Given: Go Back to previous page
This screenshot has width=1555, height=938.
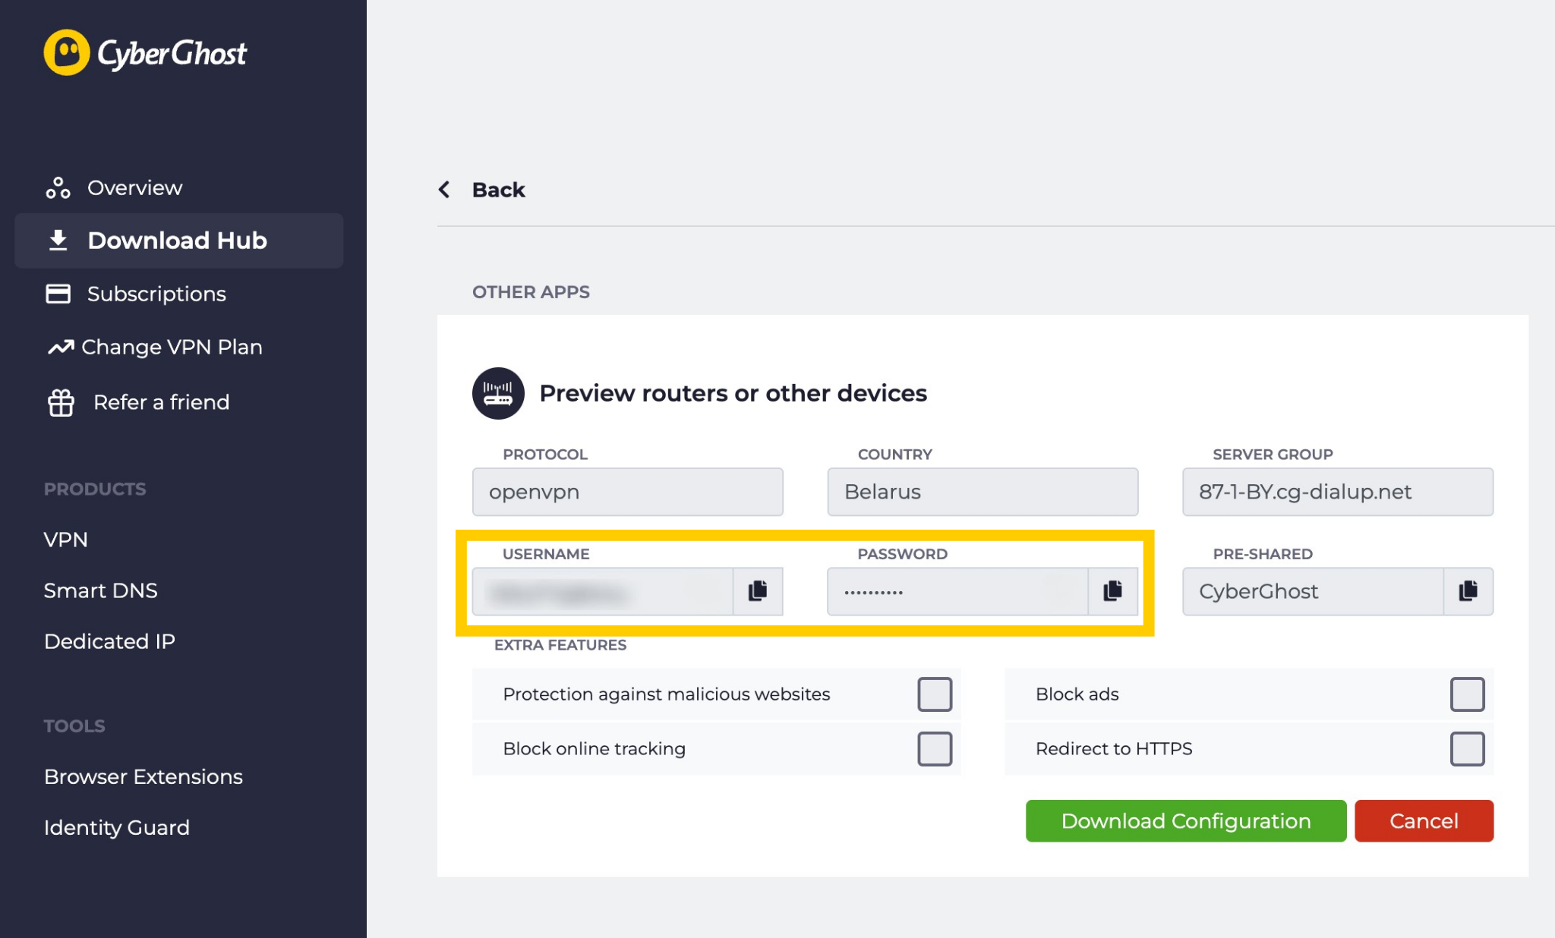Looking at the screenshot, I should click(x=498, y=189).
